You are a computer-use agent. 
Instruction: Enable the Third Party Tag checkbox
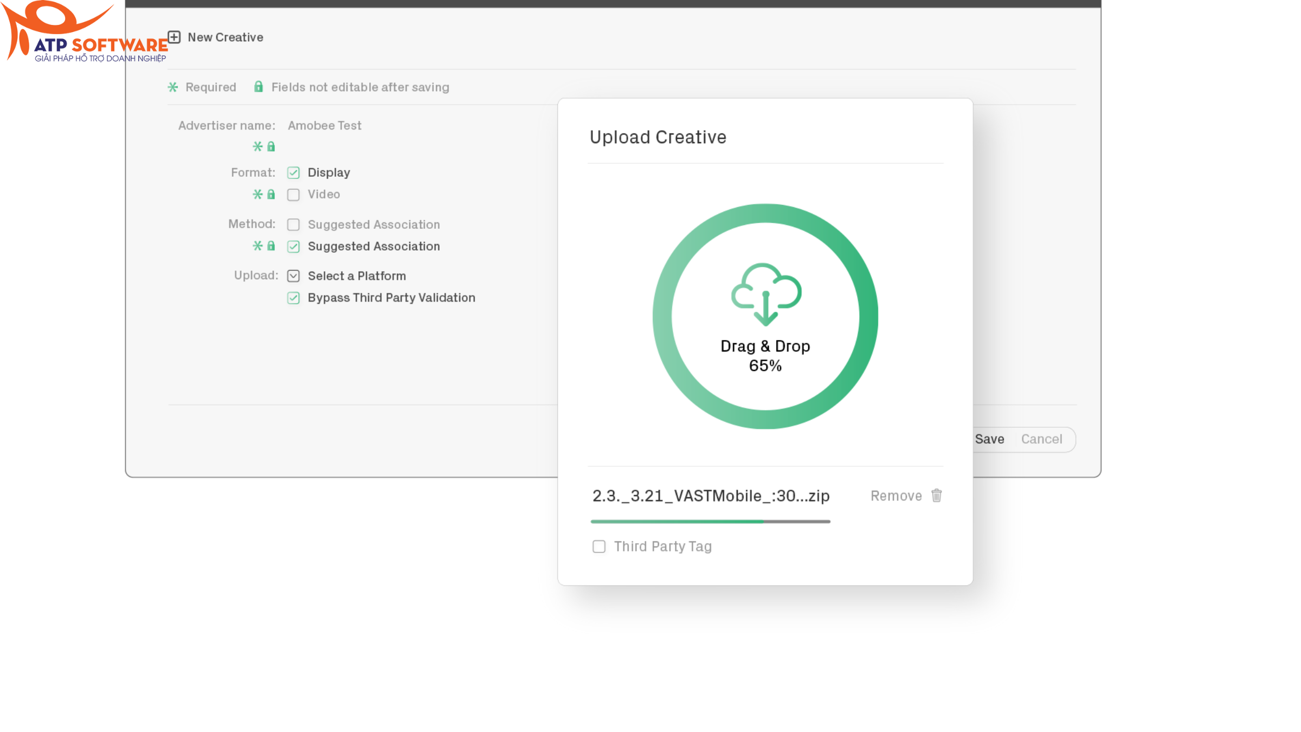point(599,546)
